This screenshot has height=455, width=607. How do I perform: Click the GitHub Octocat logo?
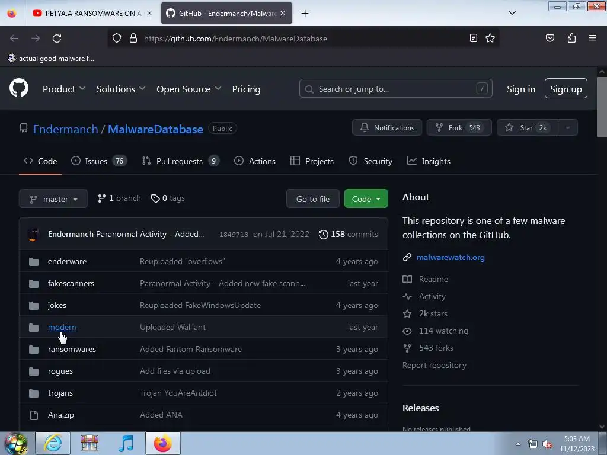pos(18,88)
